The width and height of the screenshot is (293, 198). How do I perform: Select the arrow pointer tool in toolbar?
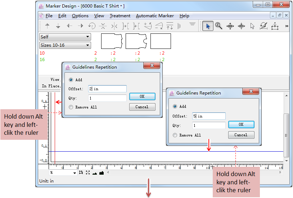coord(207,26)
